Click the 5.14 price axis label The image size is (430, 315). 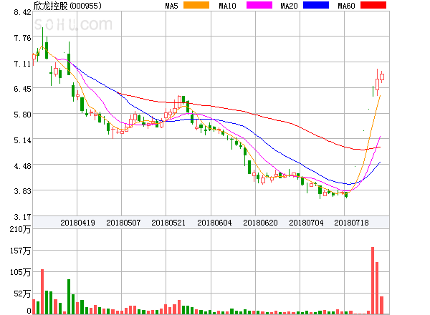pos(22,140)
